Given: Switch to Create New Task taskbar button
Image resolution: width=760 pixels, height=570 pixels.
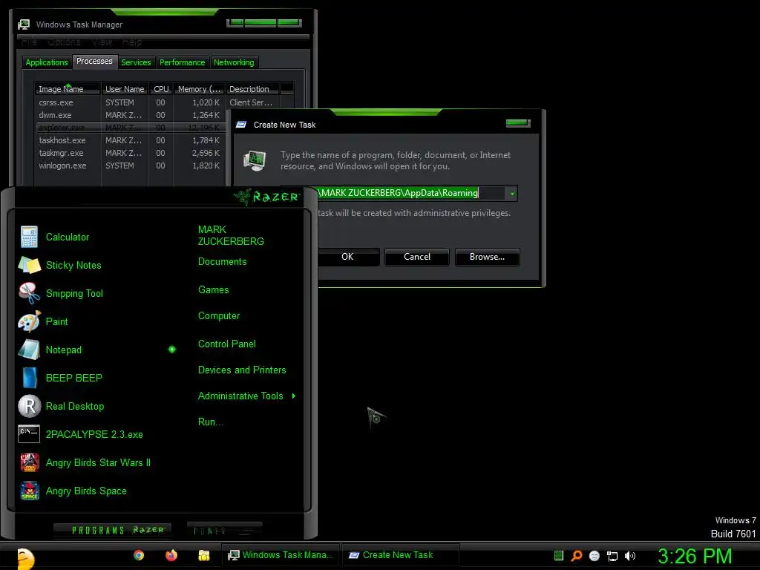Looking at the screenshot, I should [400, 555].
